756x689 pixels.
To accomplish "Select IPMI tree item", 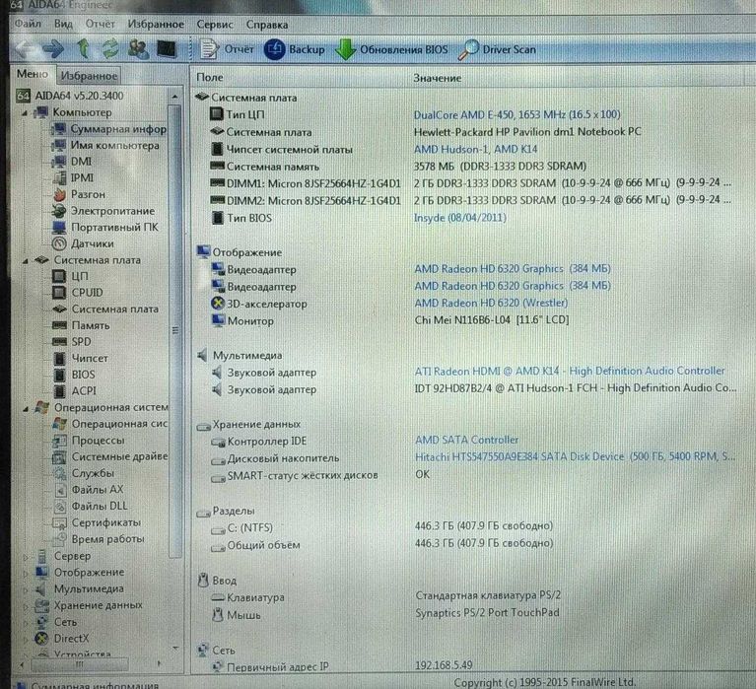I will click(x=73, y=177).
